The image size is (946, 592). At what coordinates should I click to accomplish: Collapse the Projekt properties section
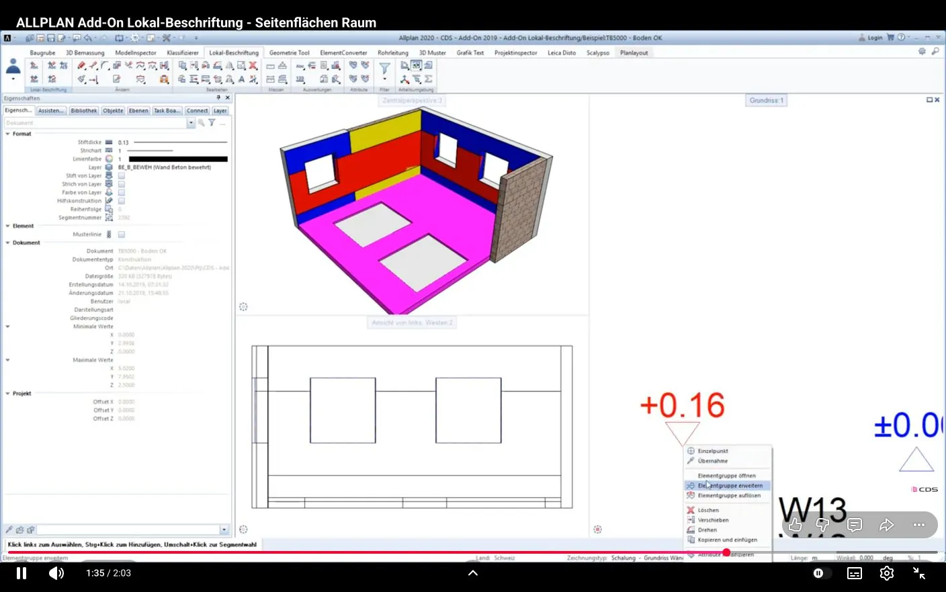pos(8,394)
